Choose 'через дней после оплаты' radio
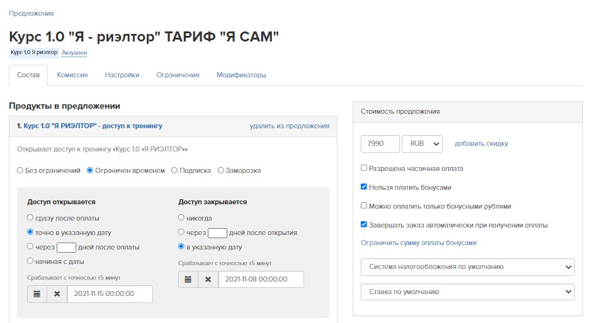Image resolution: width=612 pixels, height=323 pixels. click(x=30, y=246)
